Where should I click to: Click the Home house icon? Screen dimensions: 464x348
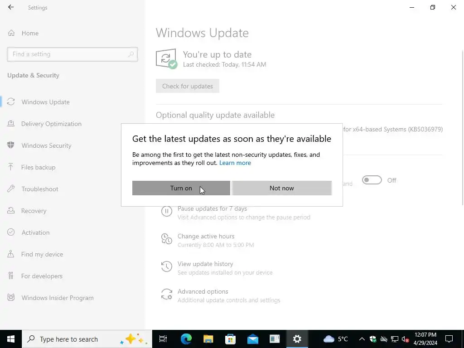pyautogui.click(x=11, y=33)
